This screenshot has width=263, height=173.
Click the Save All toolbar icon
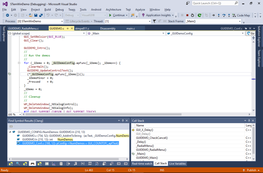(x=41, y=15)
